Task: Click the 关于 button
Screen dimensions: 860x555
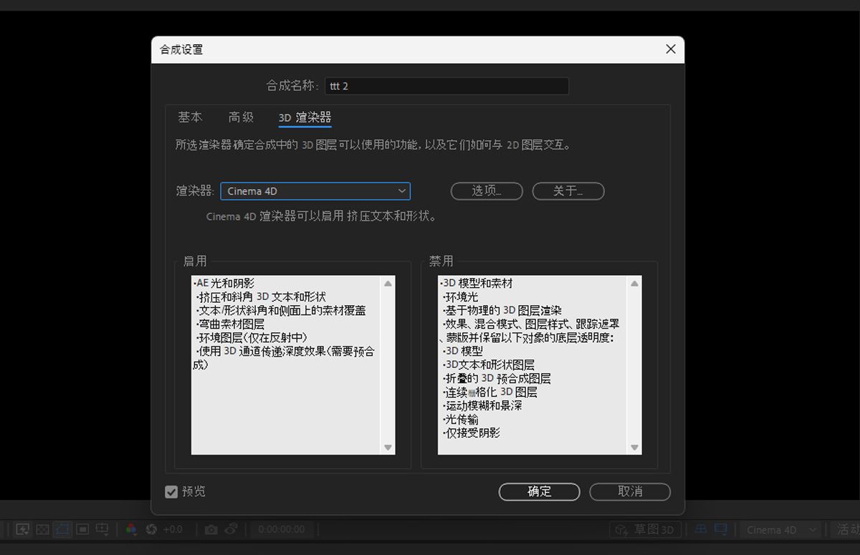Action: pyautogui.click(x=568, y=191)
